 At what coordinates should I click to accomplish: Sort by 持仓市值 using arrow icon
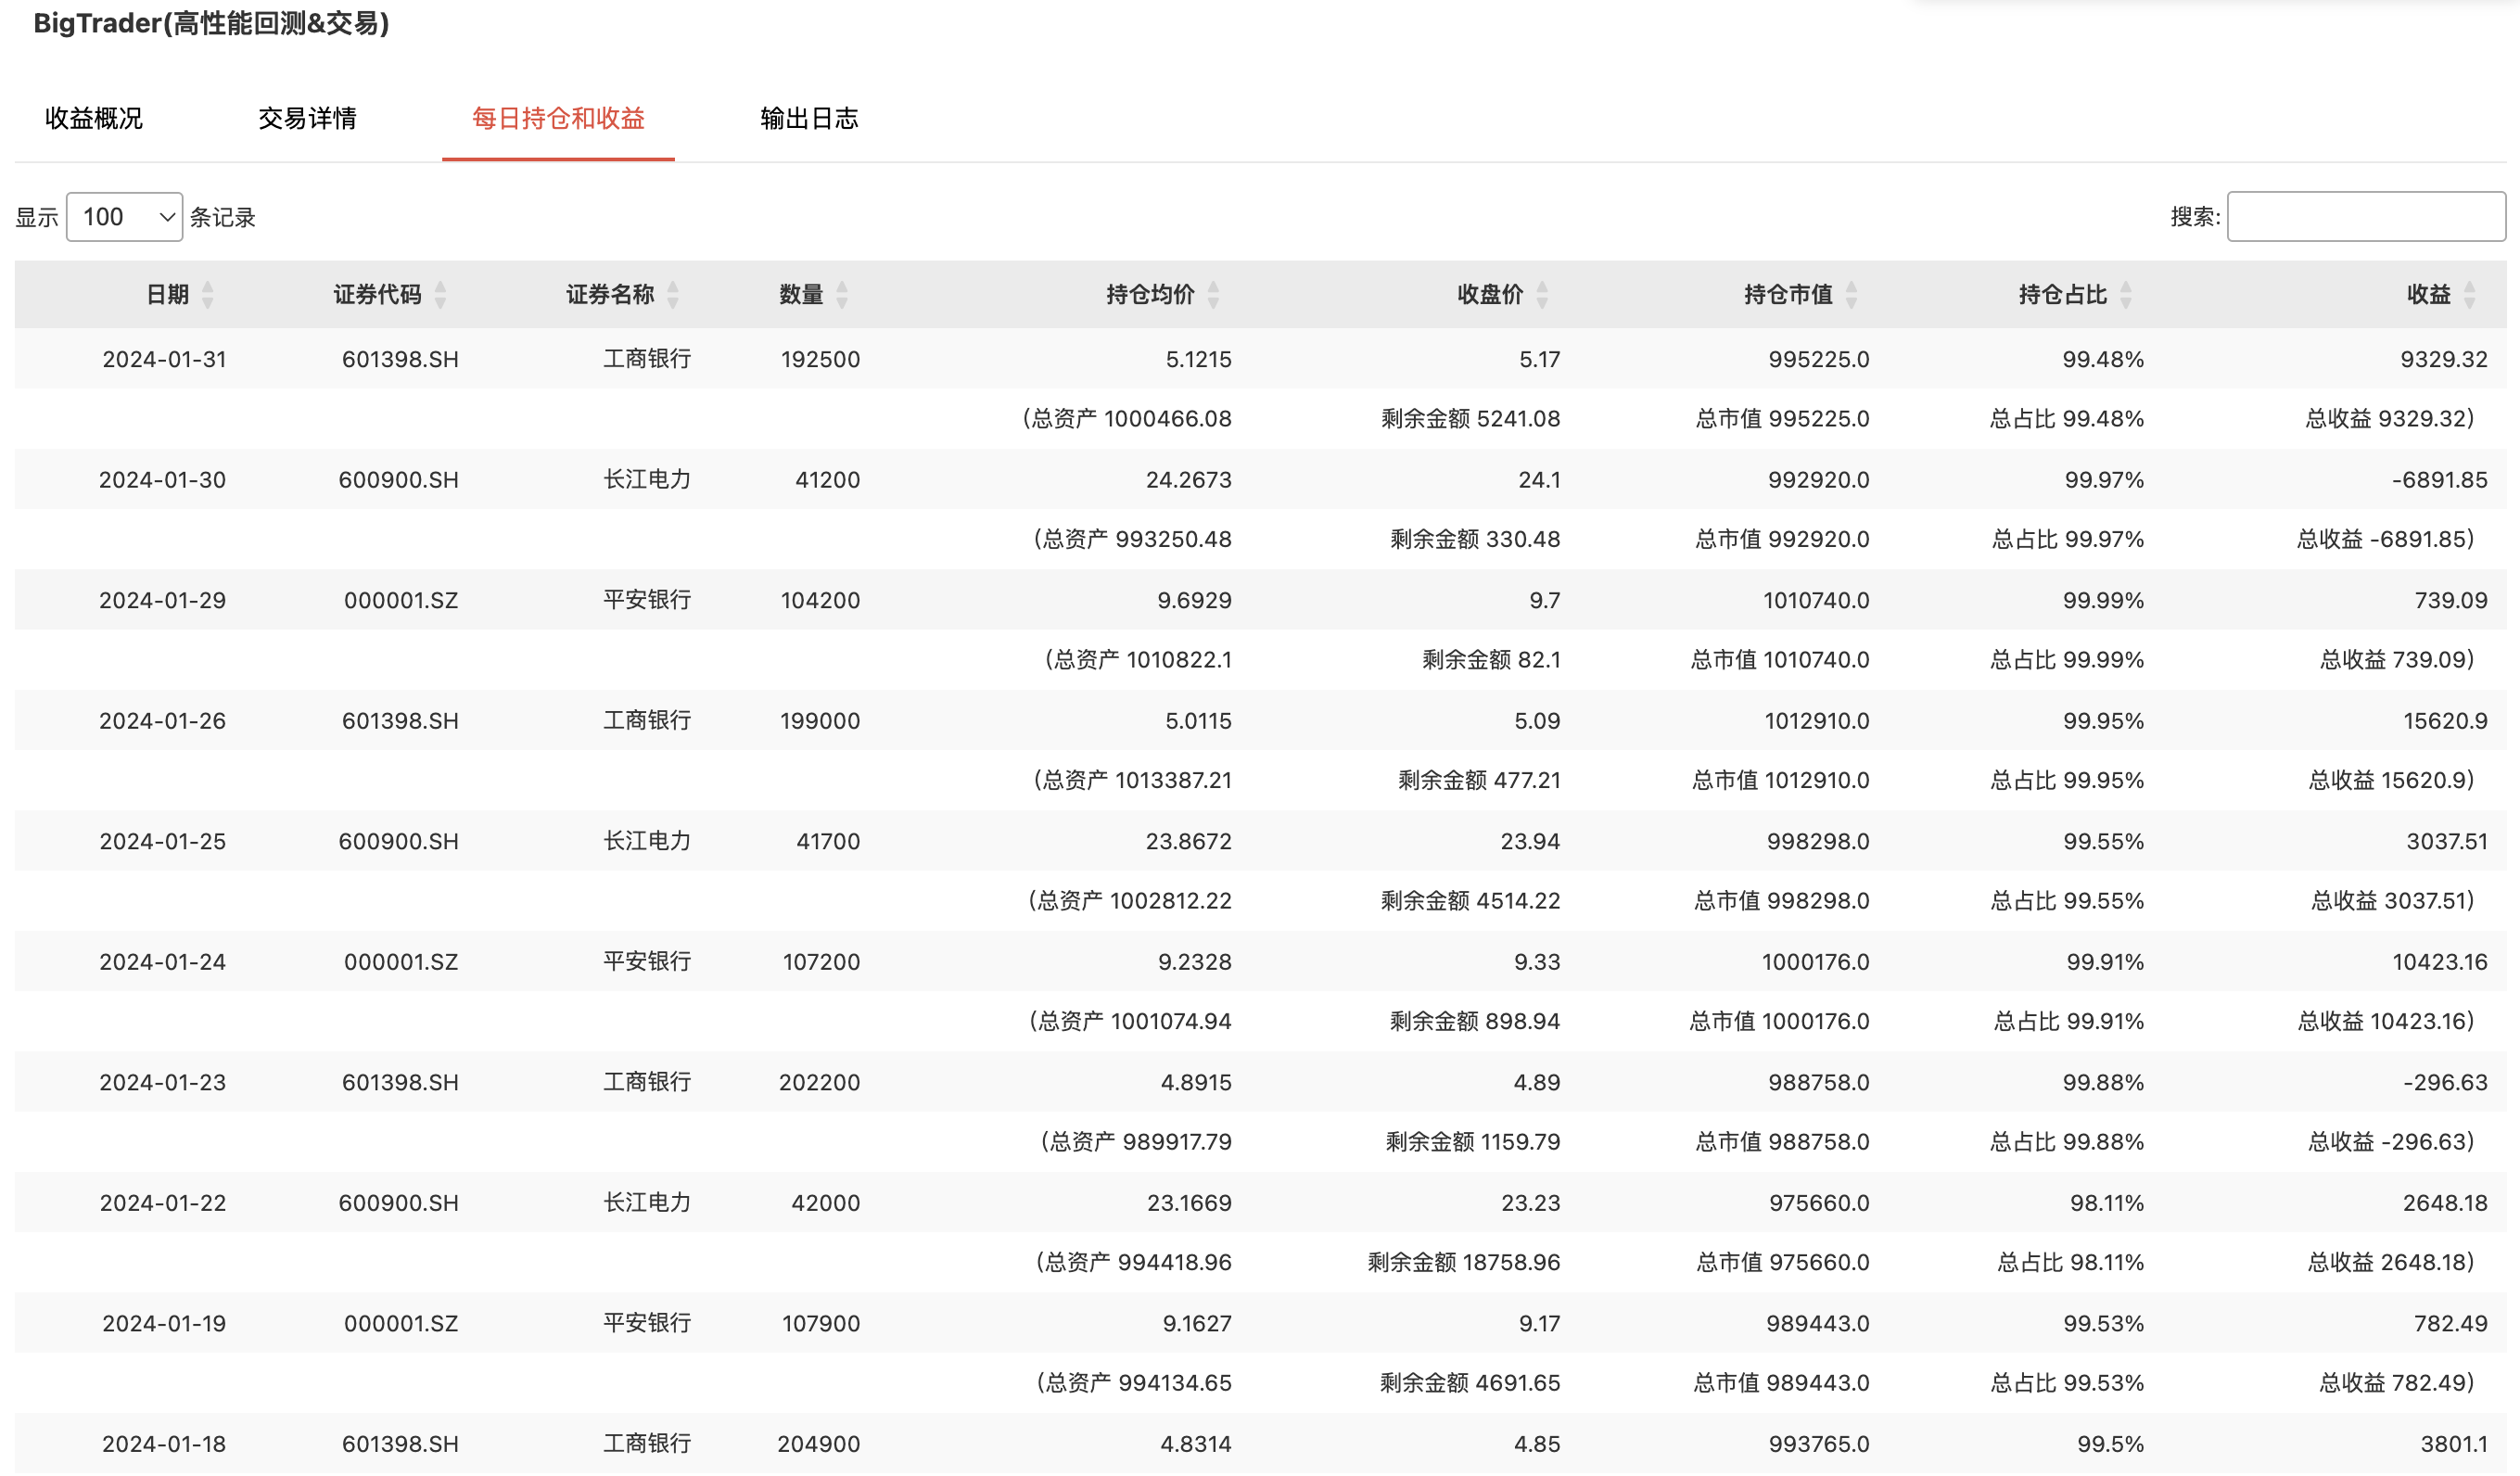pos(1851,294)
